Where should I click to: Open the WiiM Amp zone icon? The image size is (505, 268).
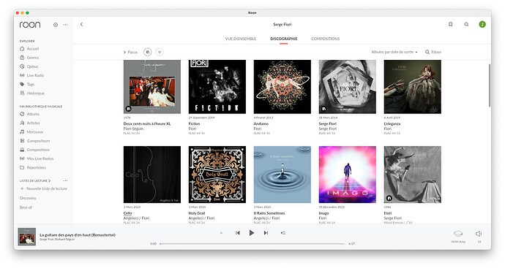pyautogui.click(x=458, y=234)
